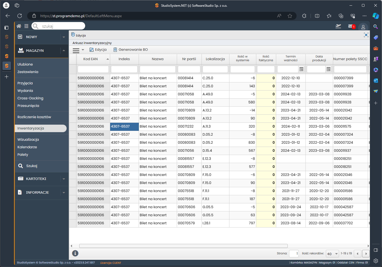Open Palety menu item
382x267 pixels.
[x=23, y=155]
